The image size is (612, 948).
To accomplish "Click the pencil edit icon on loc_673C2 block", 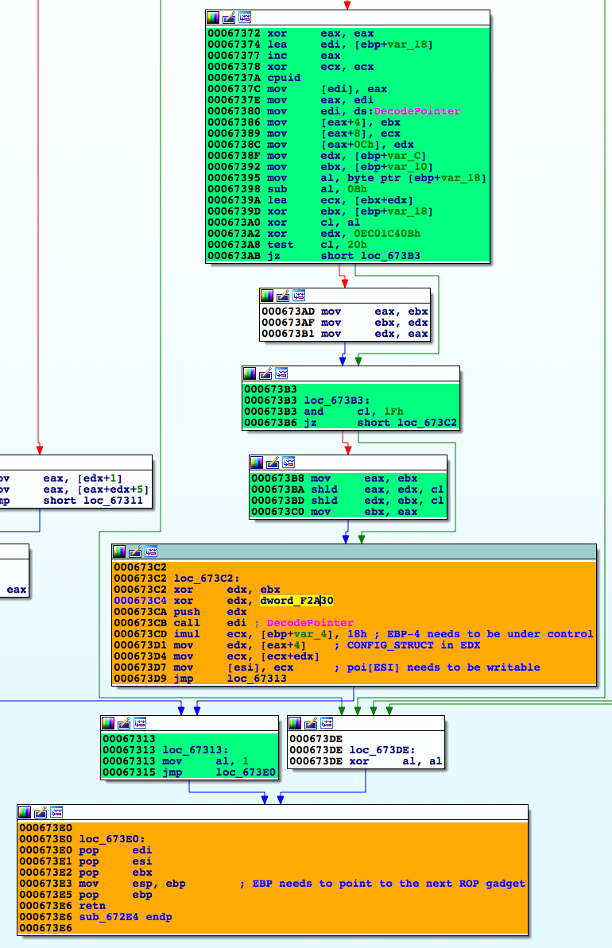I will coord(135,551).
